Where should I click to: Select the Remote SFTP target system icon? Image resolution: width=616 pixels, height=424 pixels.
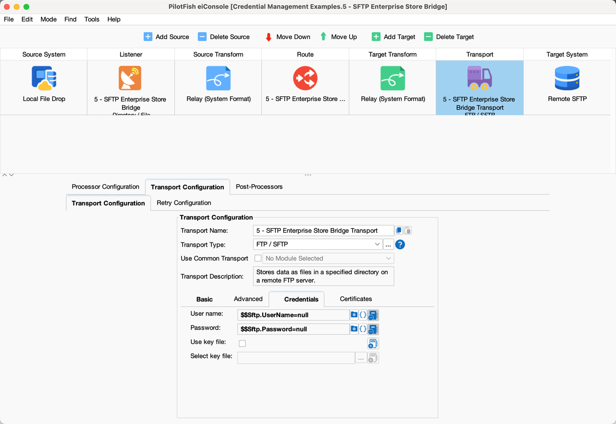(x=567, y=78)
